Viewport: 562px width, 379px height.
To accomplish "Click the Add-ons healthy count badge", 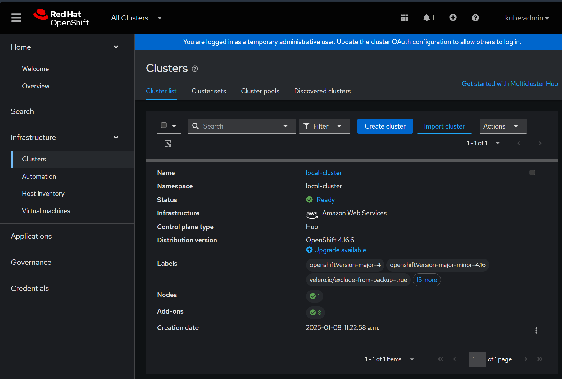I will [x=315, y=313].
